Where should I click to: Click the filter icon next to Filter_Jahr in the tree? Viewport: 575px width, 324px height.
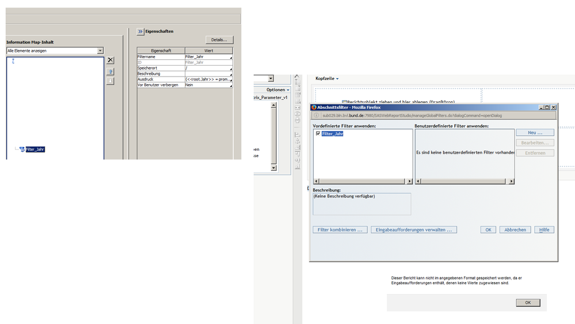pos(22,149)
